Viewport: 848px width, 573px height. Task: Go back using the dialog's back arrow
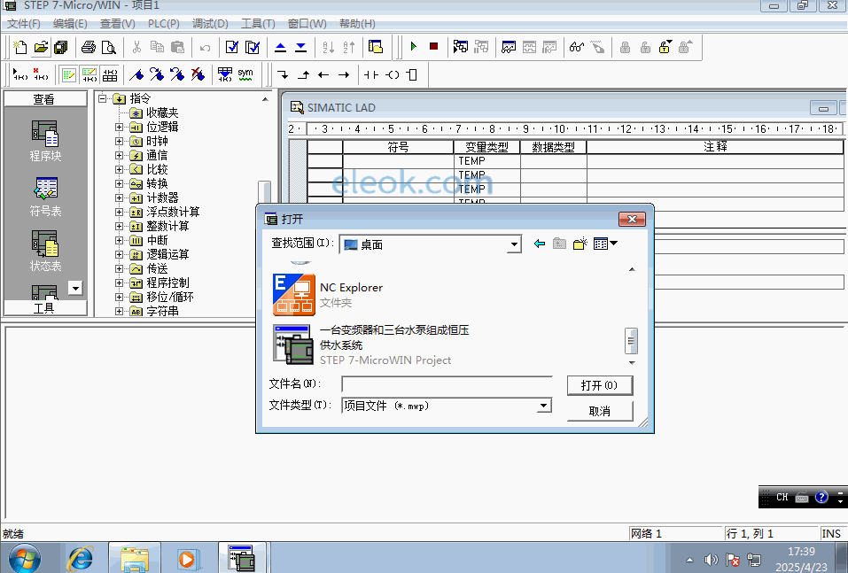point(540,244)
